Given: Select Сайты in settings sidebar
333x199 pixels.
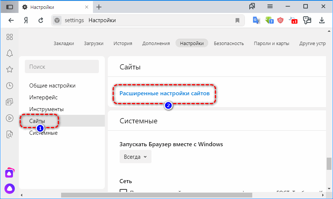Looking at the screenshot, I should point(62,121).
